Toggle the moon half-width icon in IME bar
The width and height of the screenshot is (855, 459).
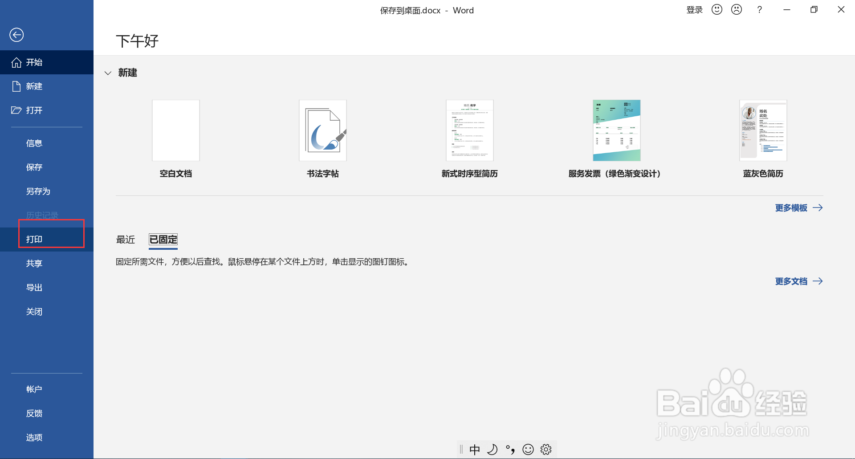pyautogui.click(x=492, y=450)
